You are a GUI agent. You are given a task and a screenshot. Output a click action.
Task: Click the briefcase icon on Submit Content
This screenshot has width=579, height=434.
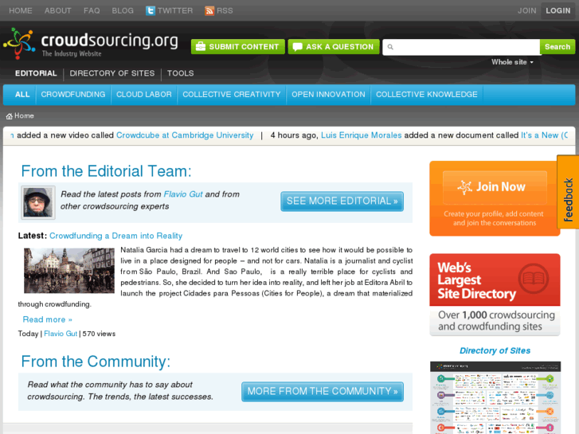[x=201, y=46]
